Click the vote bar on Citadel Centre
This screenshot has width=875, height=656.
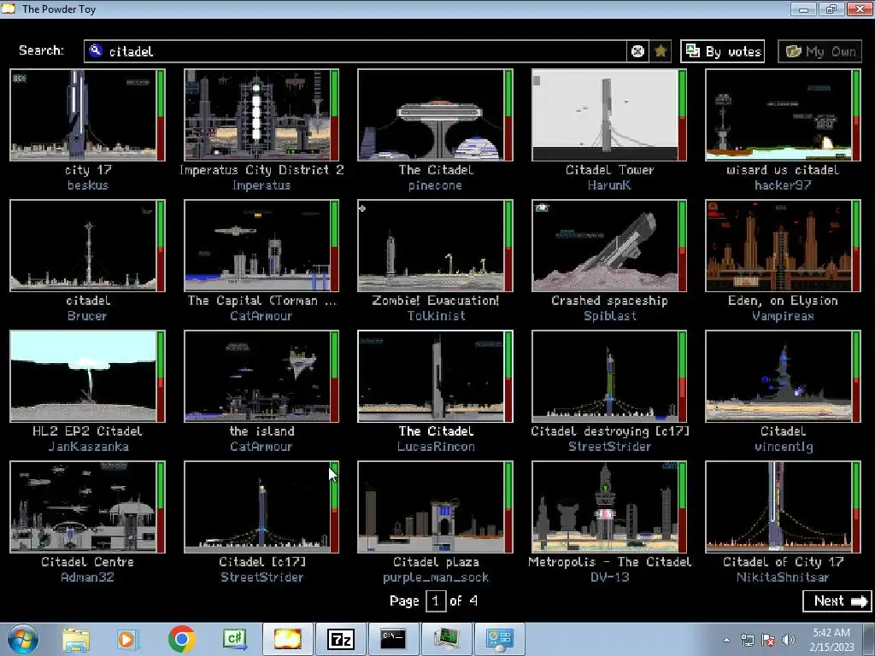161,507
